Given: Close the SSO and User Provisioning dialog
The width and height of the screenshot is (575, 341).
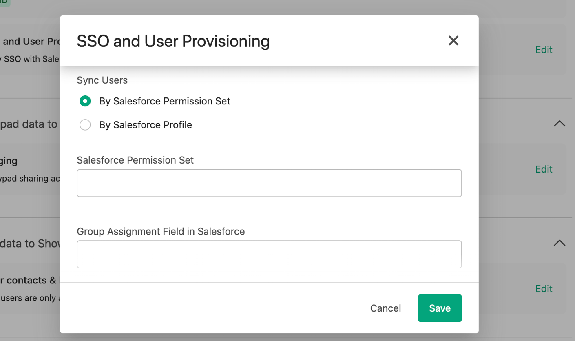Looking at the screenshot, I should [x=453, y=41].
